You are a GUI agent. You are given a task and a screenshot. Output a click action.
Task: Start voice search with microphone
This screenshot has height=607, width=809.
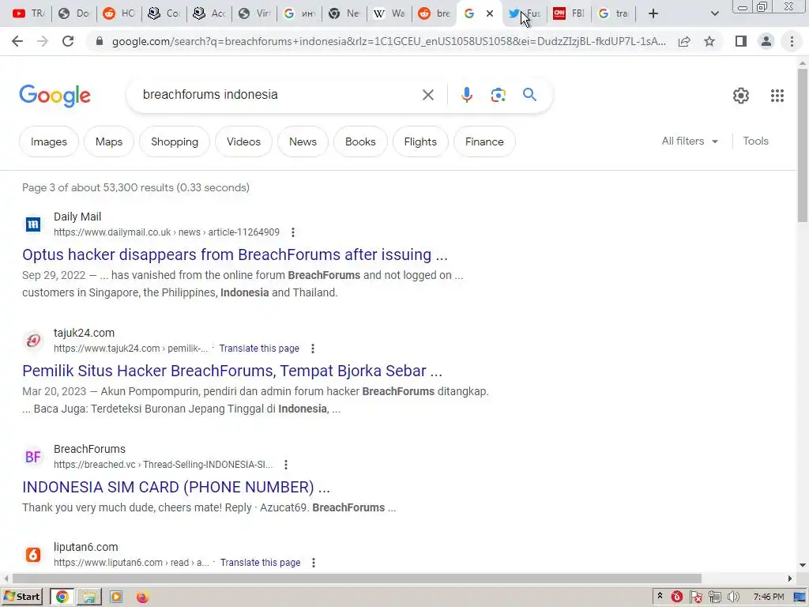466,95
